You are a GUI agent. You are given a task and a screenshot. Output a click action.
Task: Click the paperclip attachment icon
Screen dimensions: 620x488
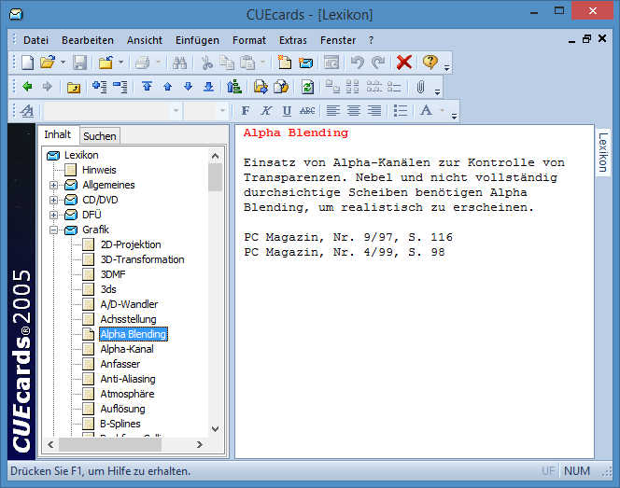coord(420,87)
